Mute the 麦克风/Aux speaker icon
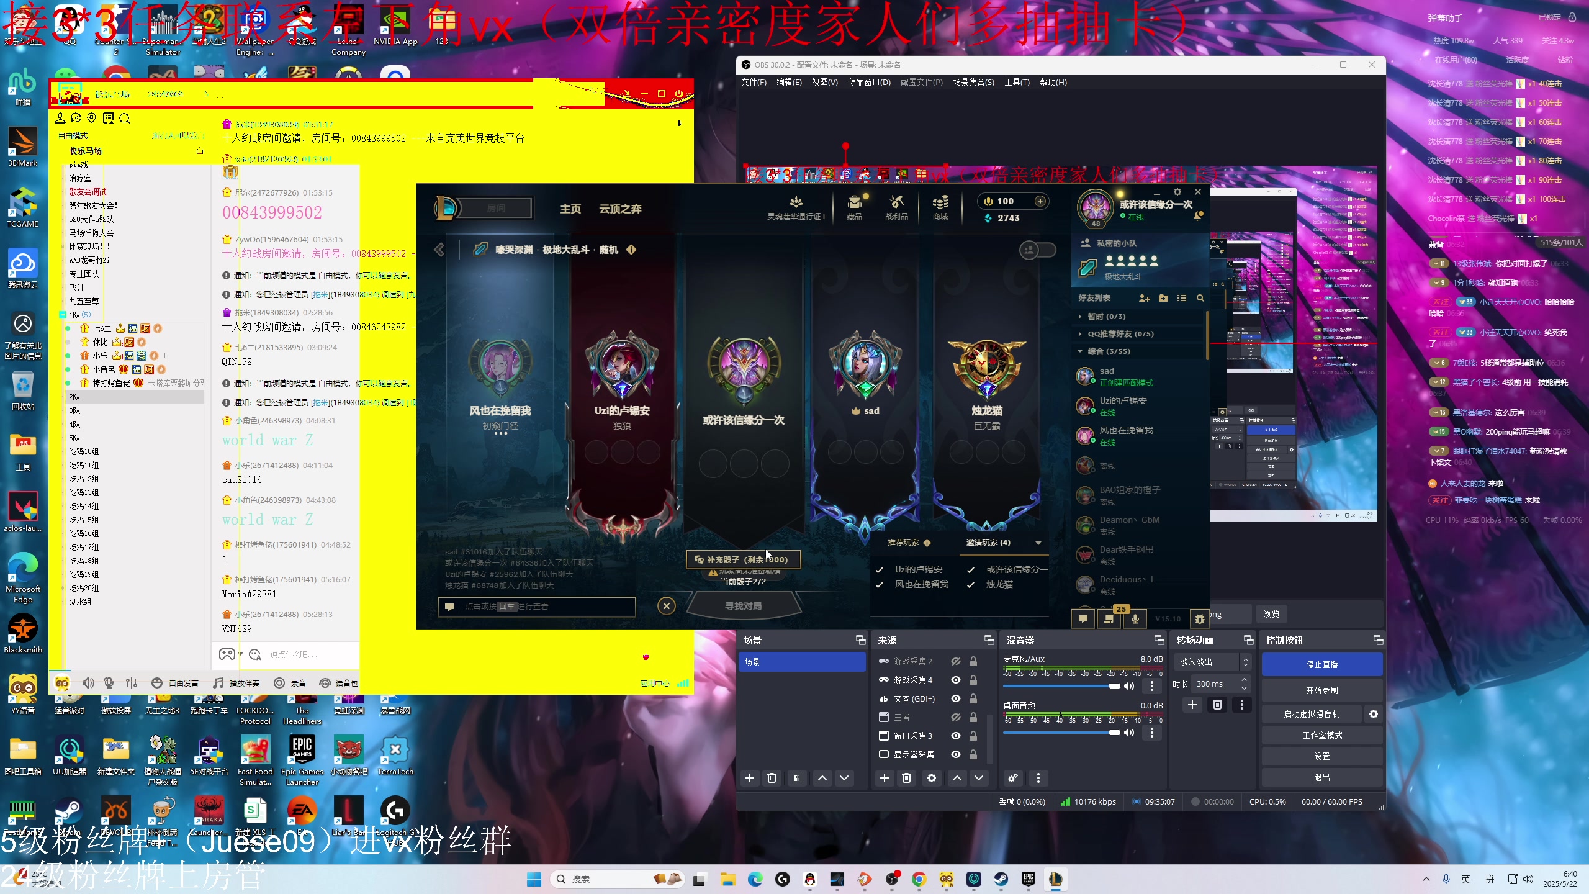This screenshot has height=894, width=1589. pos(1129,686)
